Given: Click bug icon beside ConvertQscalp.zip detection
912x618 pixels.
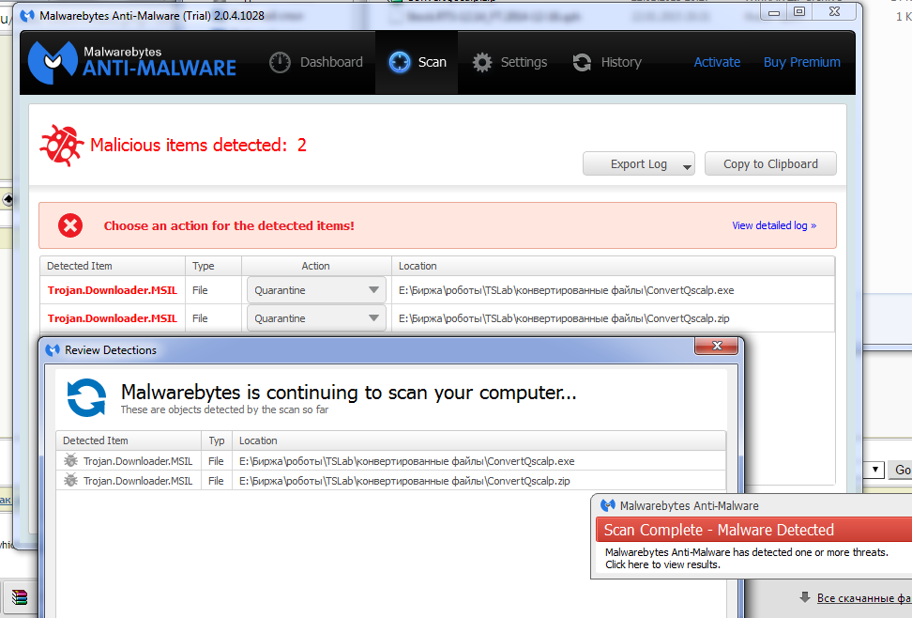Looking at the screenshot, I should point(70,481).
